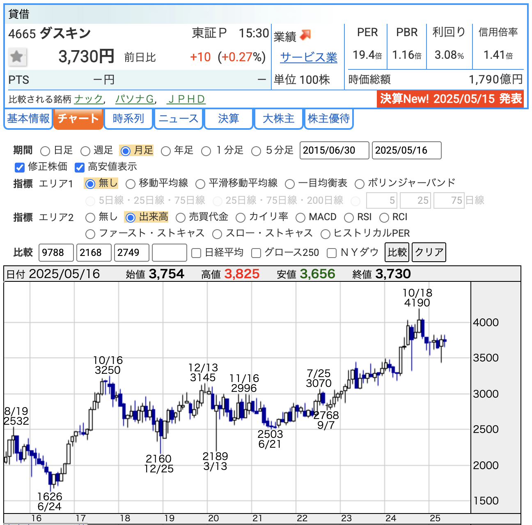Select 無し in indicator area 1
The height and width of the screenshot is (525, 532).
tap(90, 184)
